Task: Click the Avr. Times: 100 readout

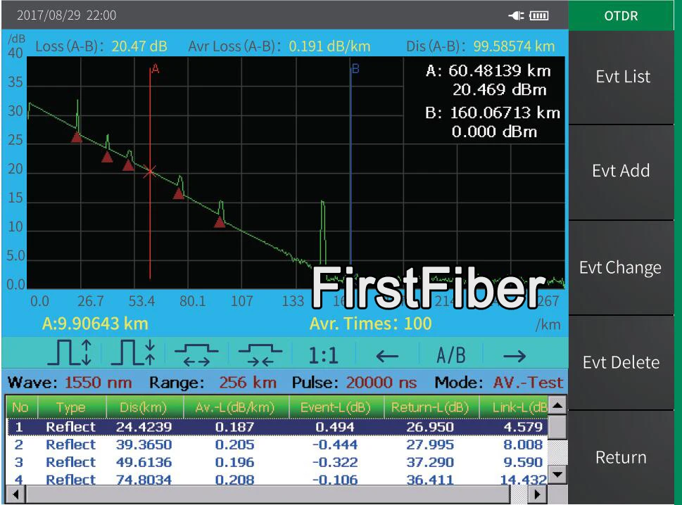Action: [371, 324]
